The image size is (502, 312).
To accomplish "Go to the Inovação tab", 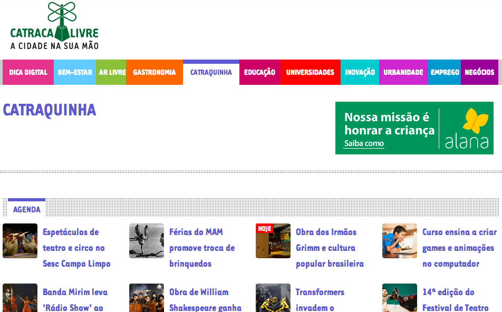I will tap(360, 72).
